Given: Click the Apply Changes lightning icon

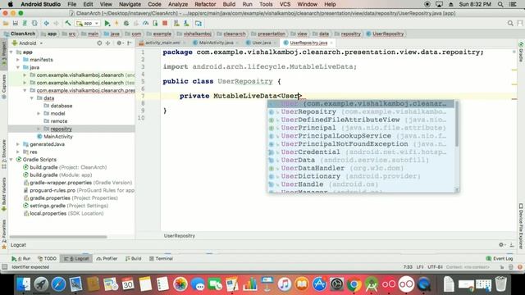Looking at the screenshot, I should tap(116, 24).
